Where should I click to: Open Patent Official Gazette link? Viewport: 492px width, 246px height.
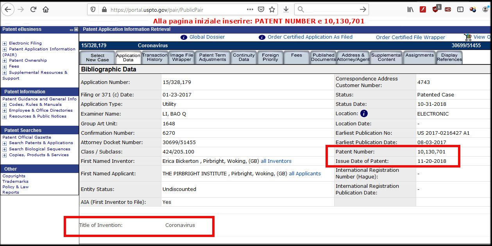(27, 137)
